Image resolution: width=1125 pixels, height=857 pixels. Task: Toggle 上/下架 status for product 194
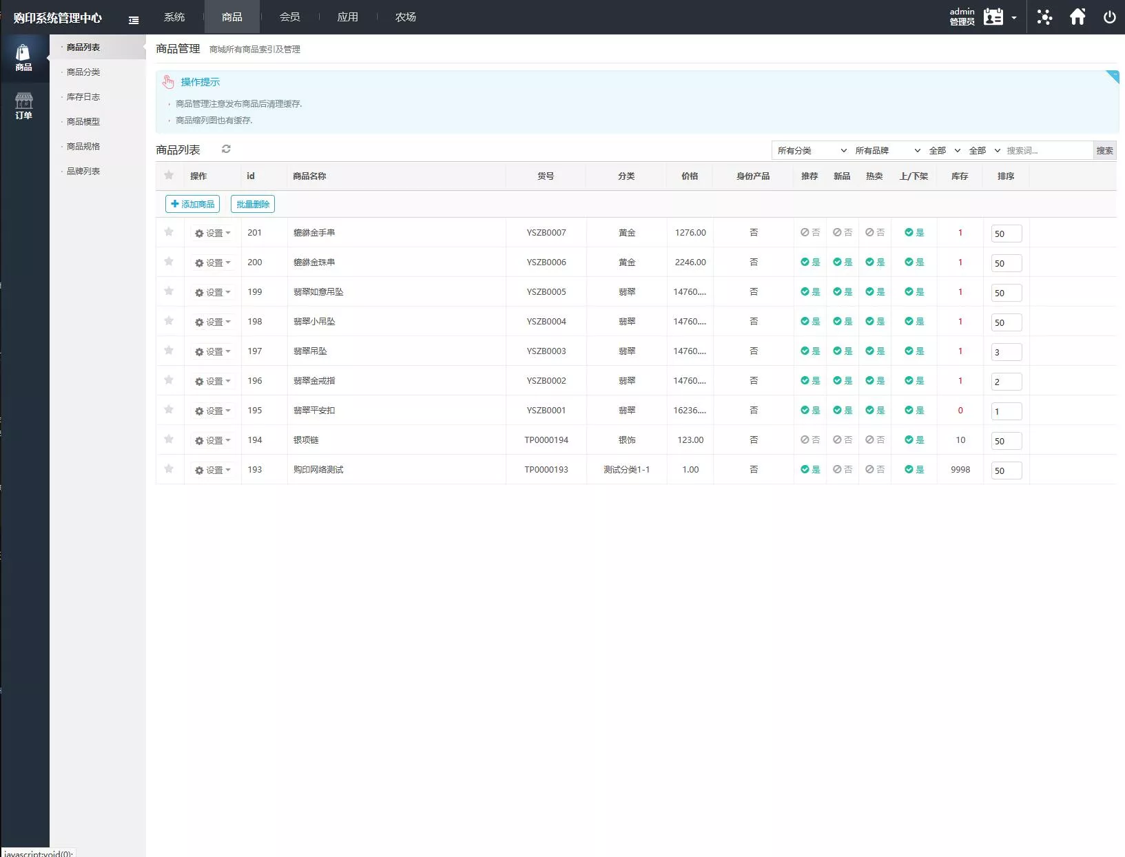tap(914, 440)
